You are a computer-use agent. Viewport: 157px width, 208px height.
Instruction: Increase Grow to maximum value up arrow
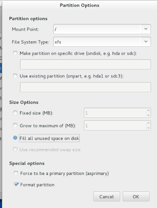(x=148, y=123)
